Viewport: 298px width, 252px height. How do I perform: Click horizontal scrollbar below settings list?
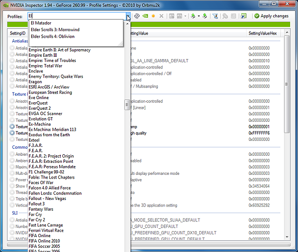[149, 245]
